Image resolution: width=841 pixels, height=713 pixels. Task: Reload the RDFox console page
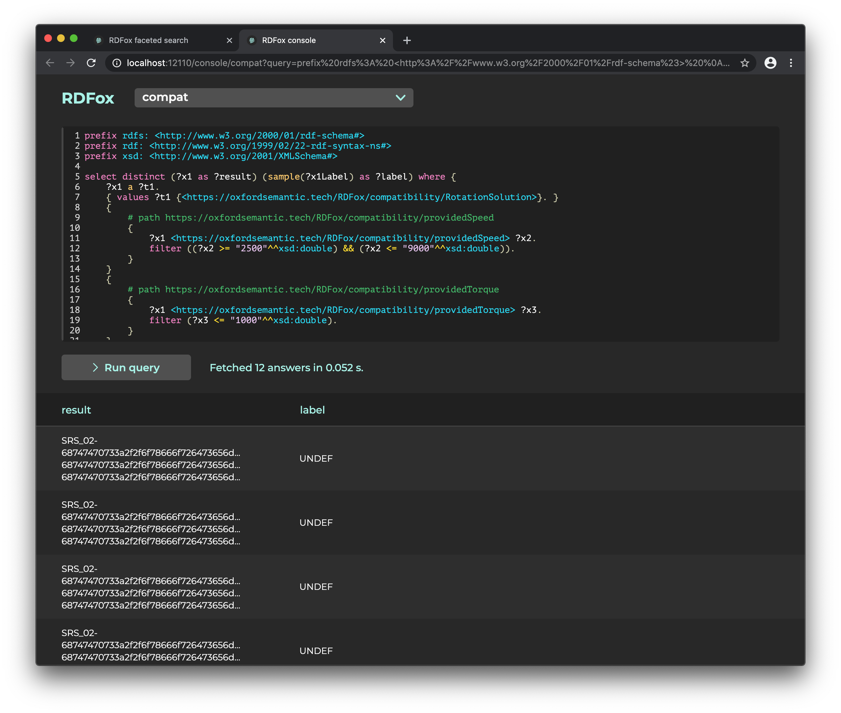tap(91, 63)
